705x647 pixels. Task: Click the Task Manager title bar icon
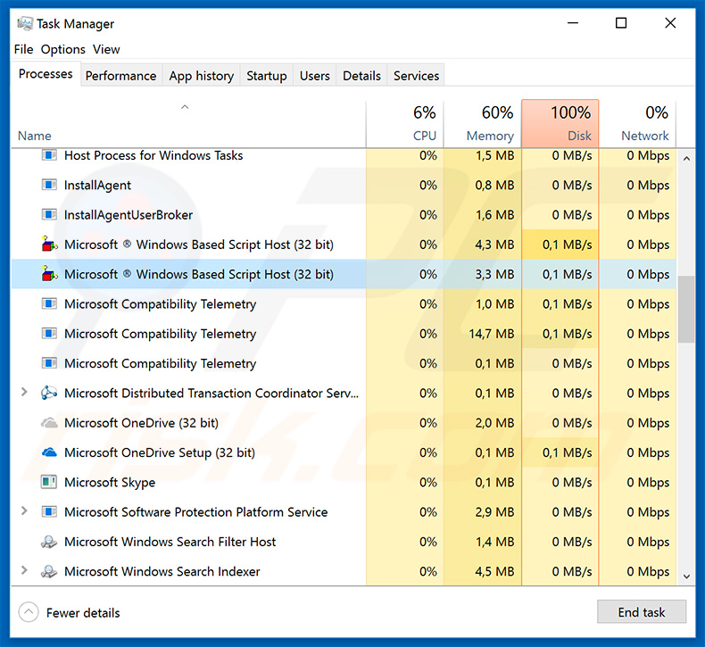point(24,23)
